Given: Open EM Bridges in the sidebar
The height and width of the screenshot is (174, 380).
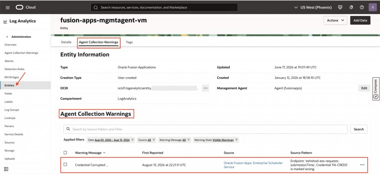Looking at the screenshot, I should click(12, 77).
